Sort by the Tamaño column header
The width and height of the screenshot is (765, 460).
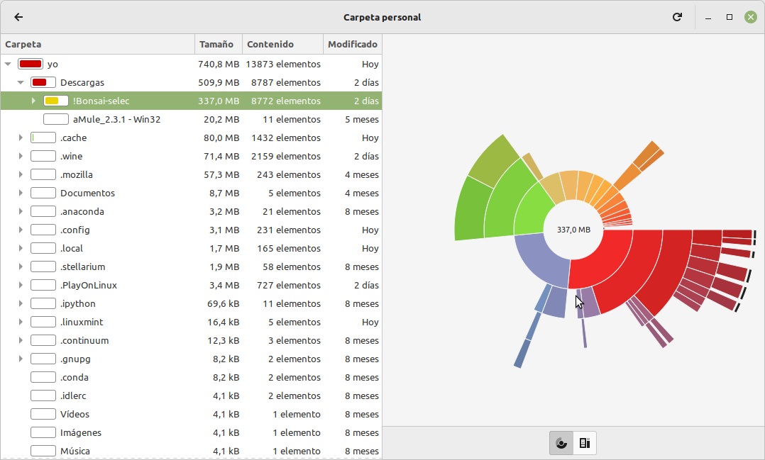pos(218,44)
